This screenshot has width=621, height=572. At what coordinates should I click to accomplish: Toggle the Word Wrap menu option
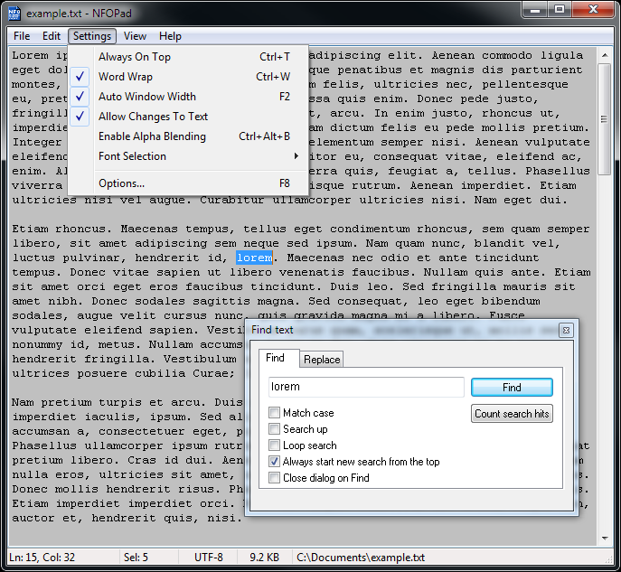pyautogui.click(x=125, y=77)
